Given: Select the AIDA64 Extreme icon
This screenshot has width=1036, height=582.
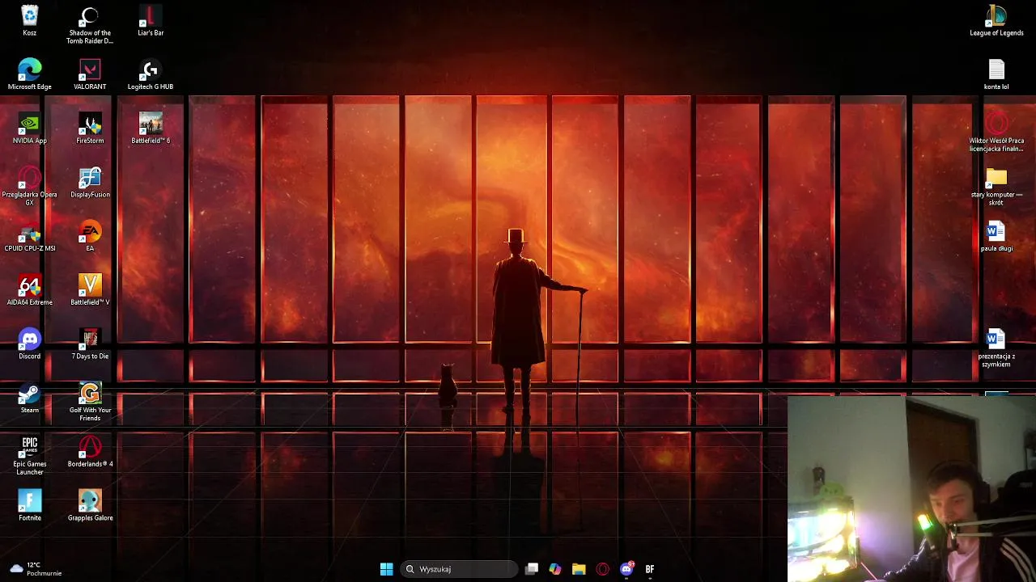Looking at the screenshot, I should tap(30, 290).
